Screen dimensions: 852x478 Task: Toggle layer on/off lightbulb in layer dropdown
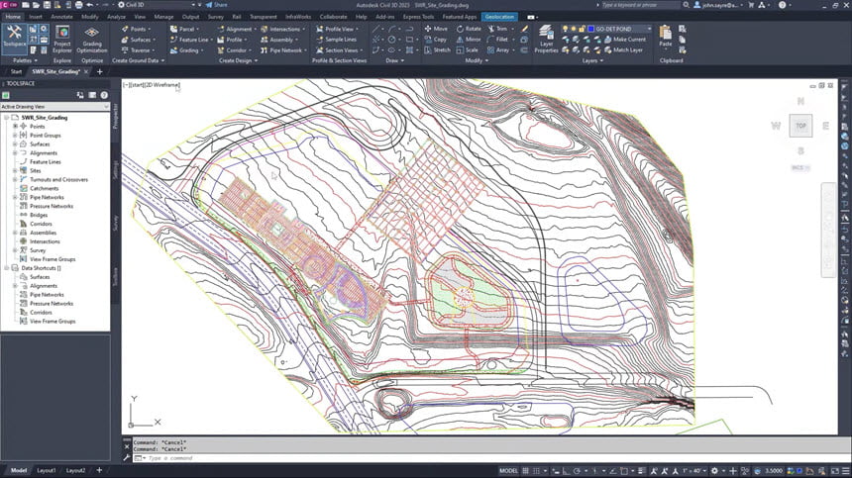coord(565,29)
